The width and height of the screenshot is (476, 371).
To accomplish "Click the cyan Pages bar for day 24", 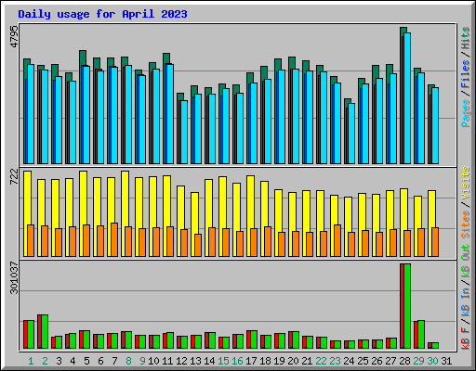I will coord(351,134).
